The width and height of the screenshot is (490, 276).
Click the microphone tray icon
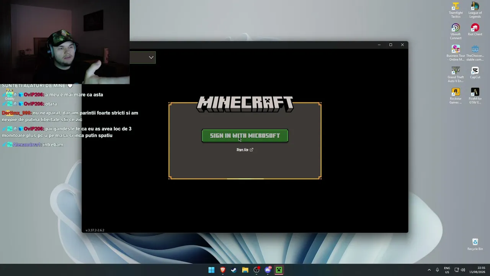[437, 270]
